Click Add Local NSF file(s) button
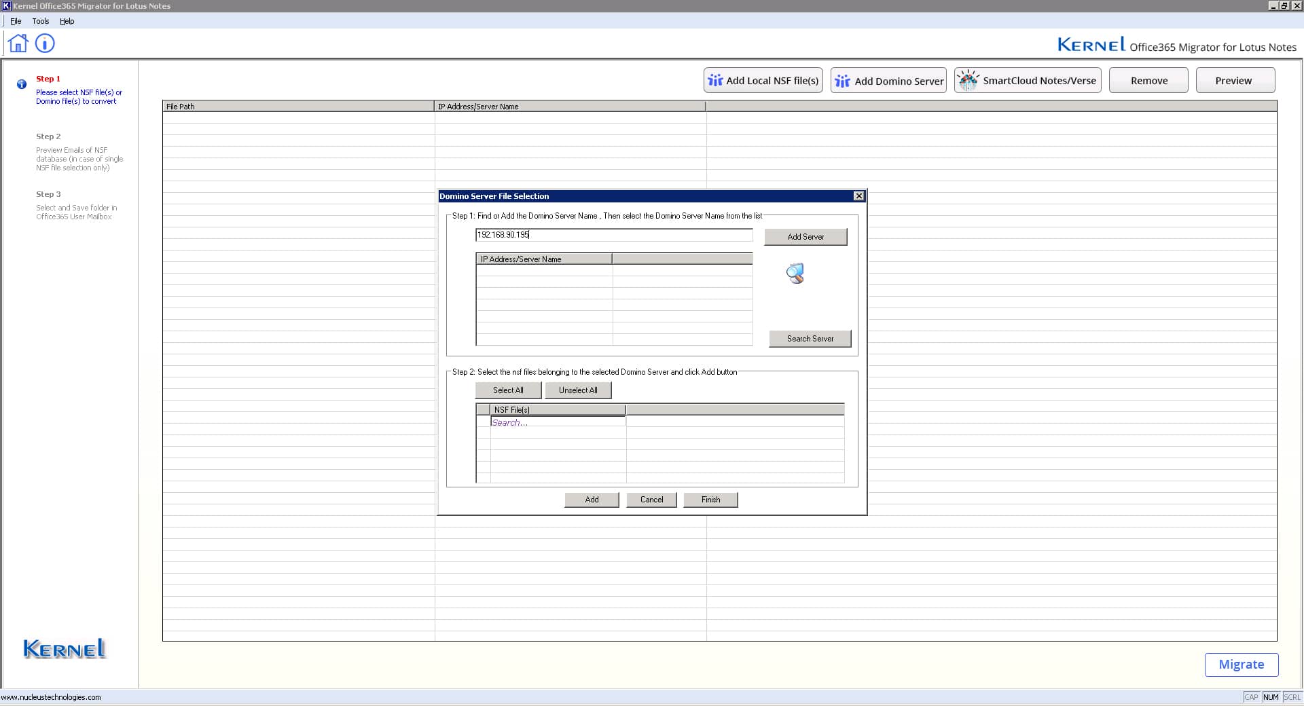Screen dimensions: 1304x706 pyautogui.click(x=763, y=80)
